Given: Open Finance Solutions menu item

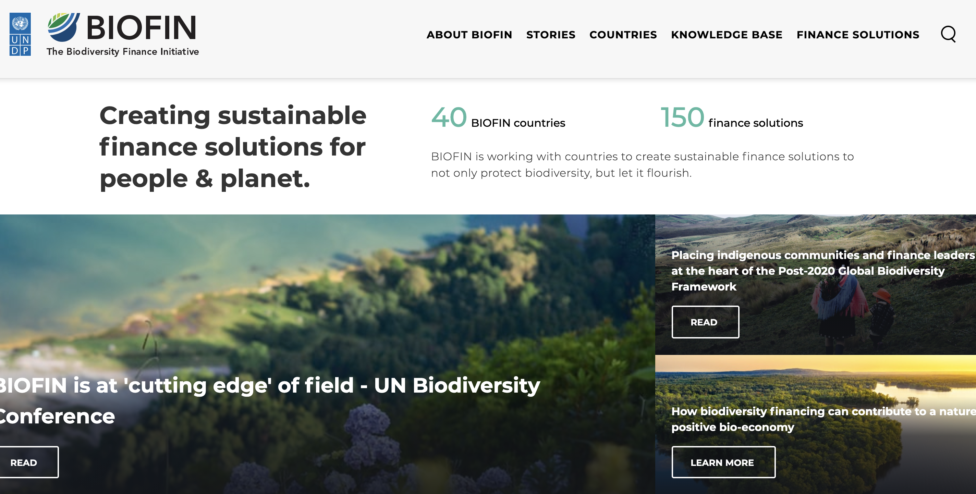Looking at the screenshot, I should click(x=858, y=35).
